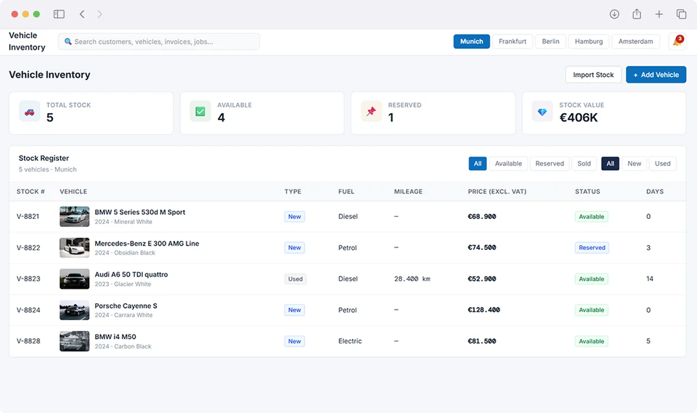Open the notifications bell icon
Viewport: 697px width, 413px height.
pos(677,41)
